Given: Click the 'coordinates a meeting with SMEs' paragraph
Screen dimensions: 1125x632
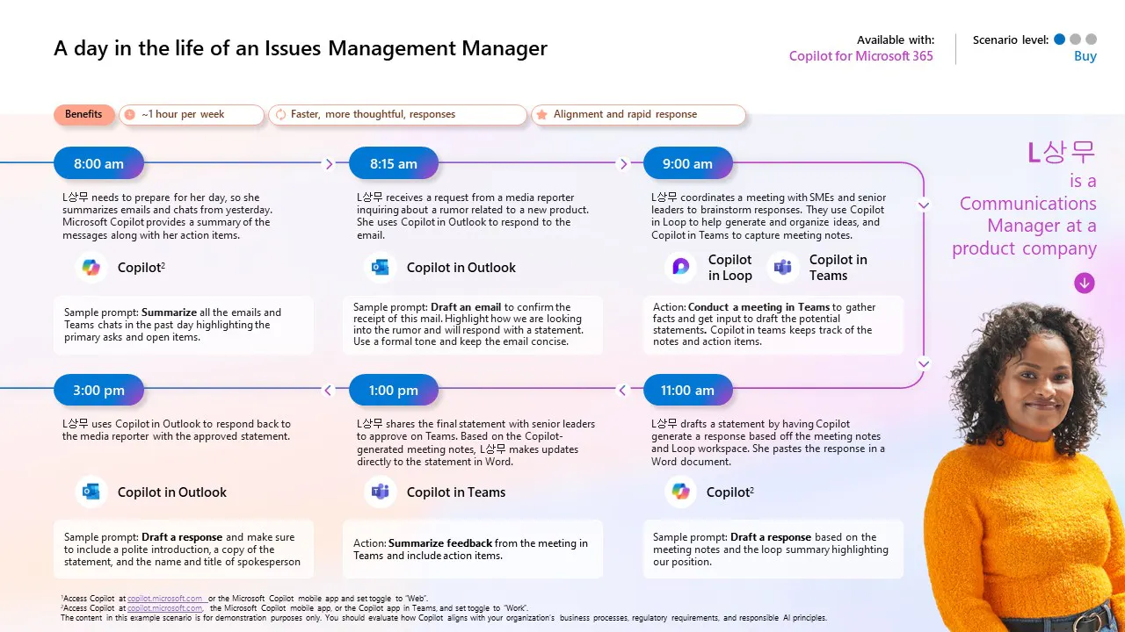Looking at the screenshot, I should tap(769, 216).
